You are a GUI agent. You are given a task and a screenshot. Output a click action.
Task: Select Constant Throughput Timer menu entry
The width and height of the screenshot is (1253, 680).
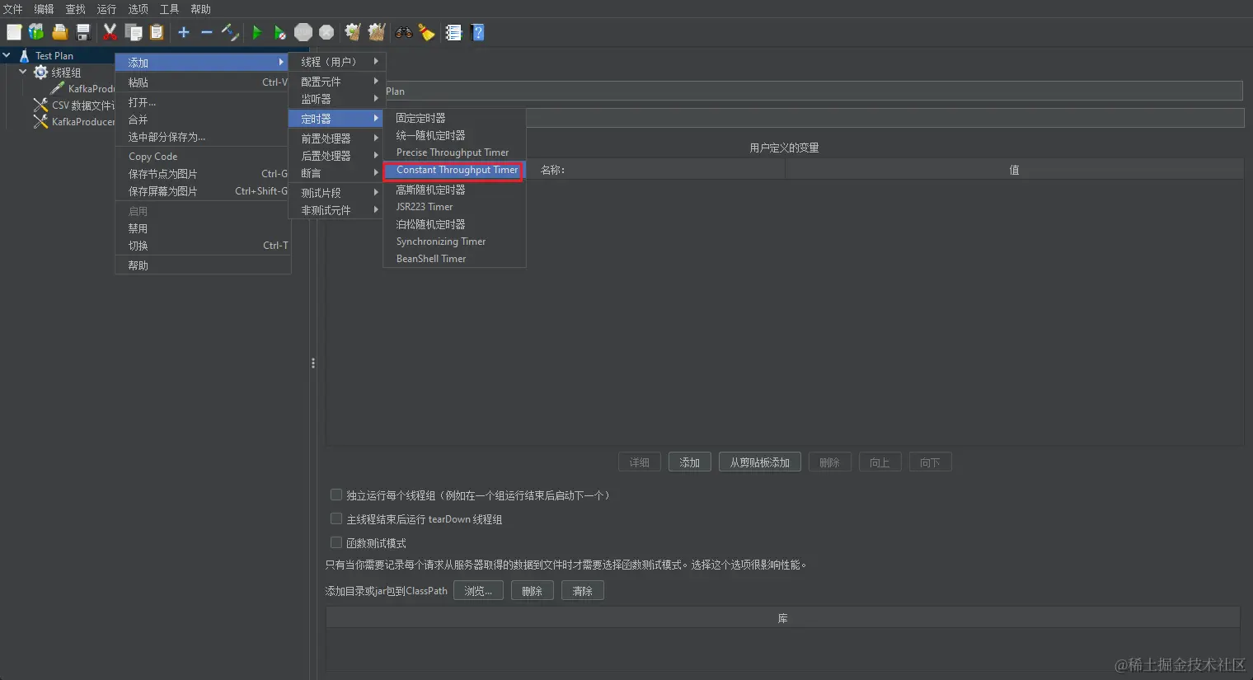pos(454,170)
